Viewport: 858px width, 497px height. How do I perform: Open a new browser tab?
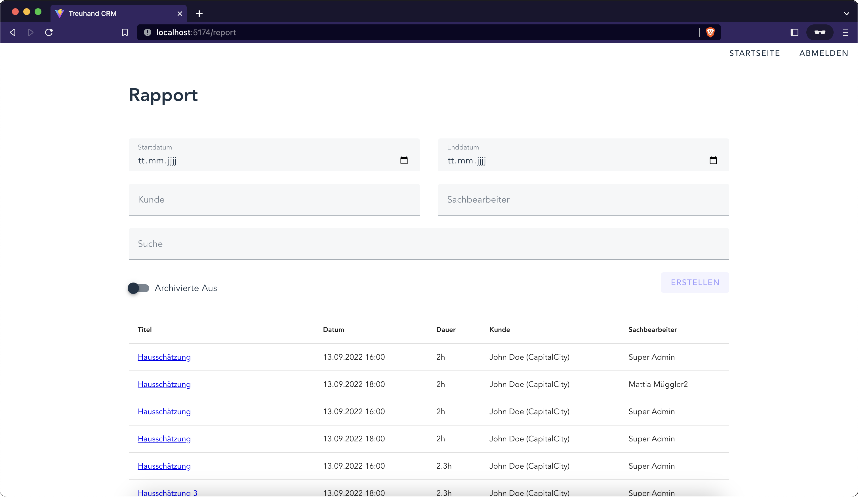coord(199,14)
